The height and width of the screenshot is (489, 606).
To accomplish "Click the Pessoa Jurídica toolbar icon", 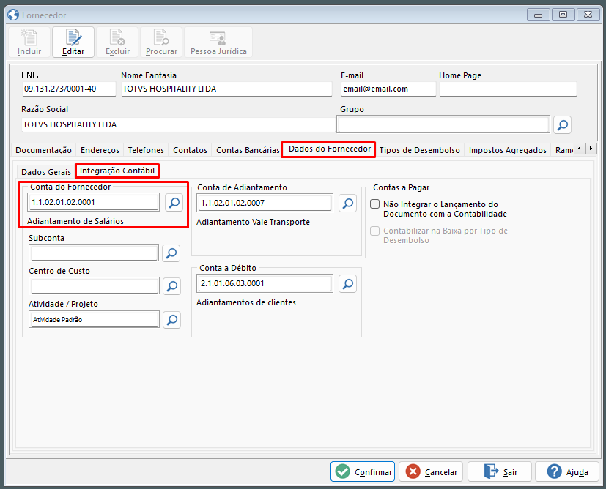I will click(218, 42).
